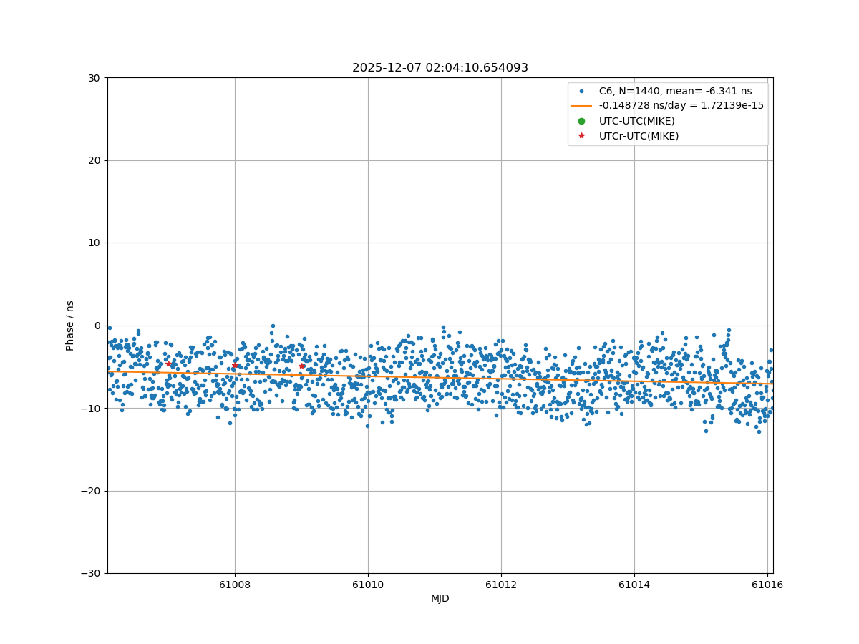The width and height of the screenshot is (859, 644).
Task: Select the 'C6, N=1440, mean= -6.341 ns' legend label
Action: tap(675, 91)
